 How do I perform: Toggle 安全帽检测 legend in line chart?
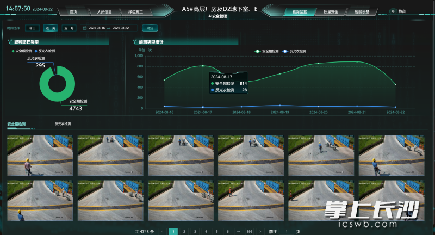pyautogui.click(x=268, y=51)
